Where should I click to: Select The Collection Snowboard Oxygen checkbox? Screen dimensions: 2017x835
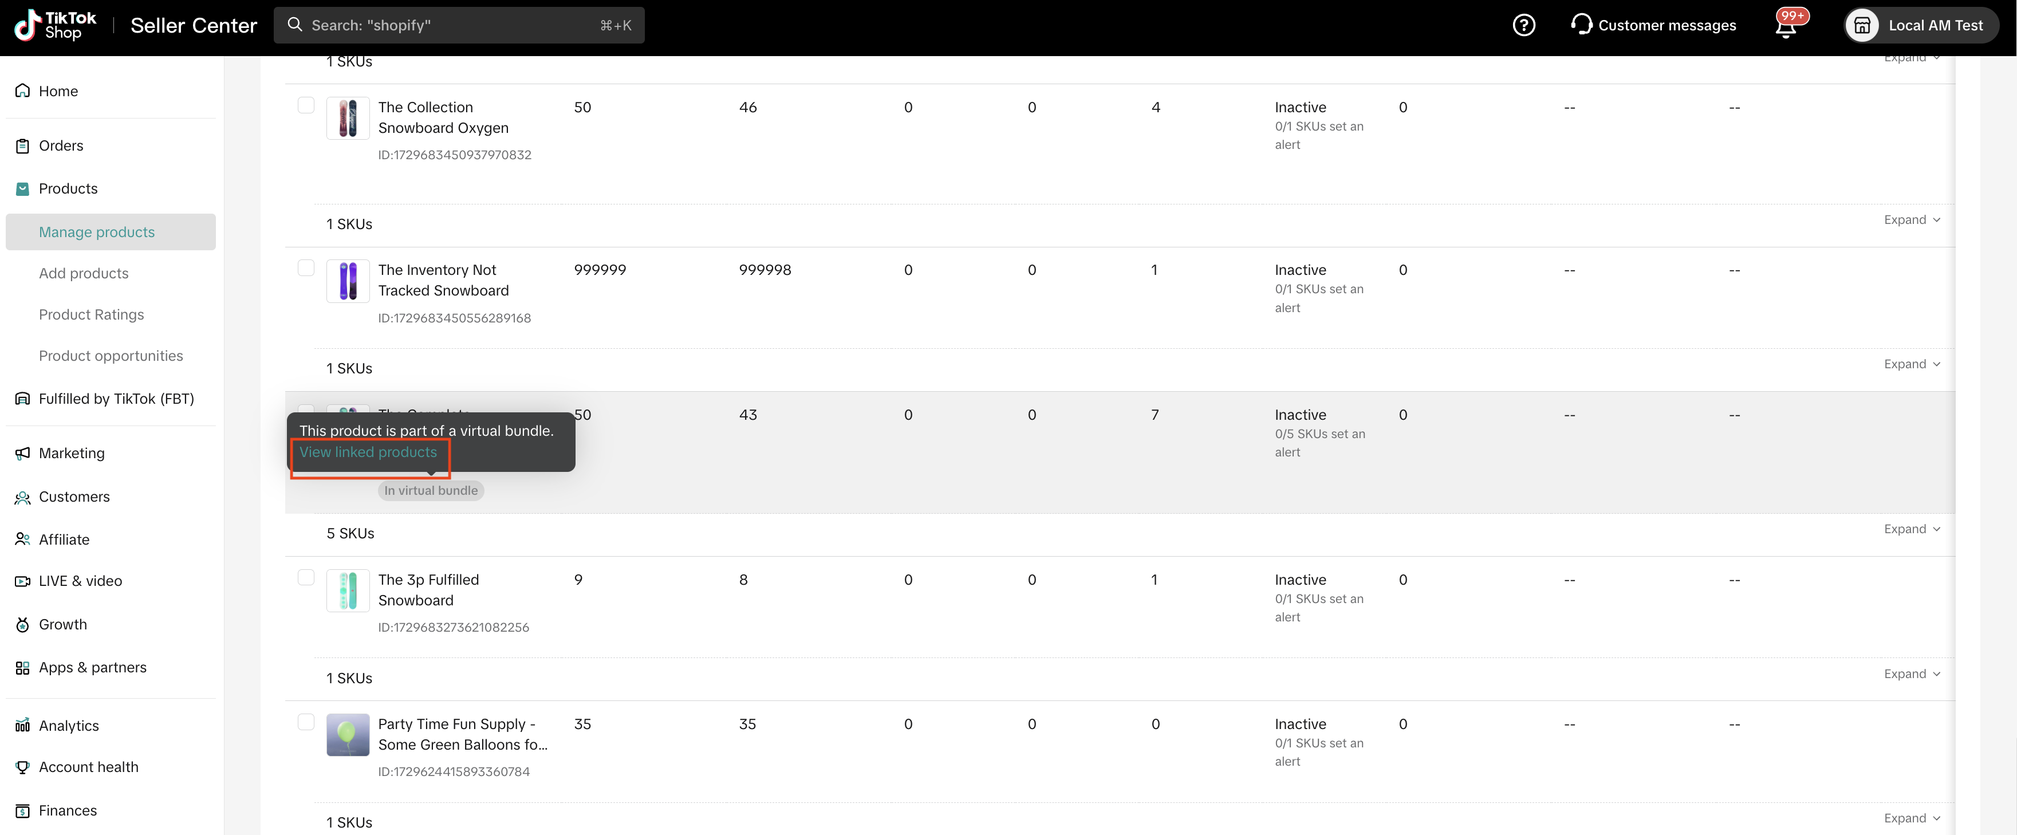pos(306,105)
